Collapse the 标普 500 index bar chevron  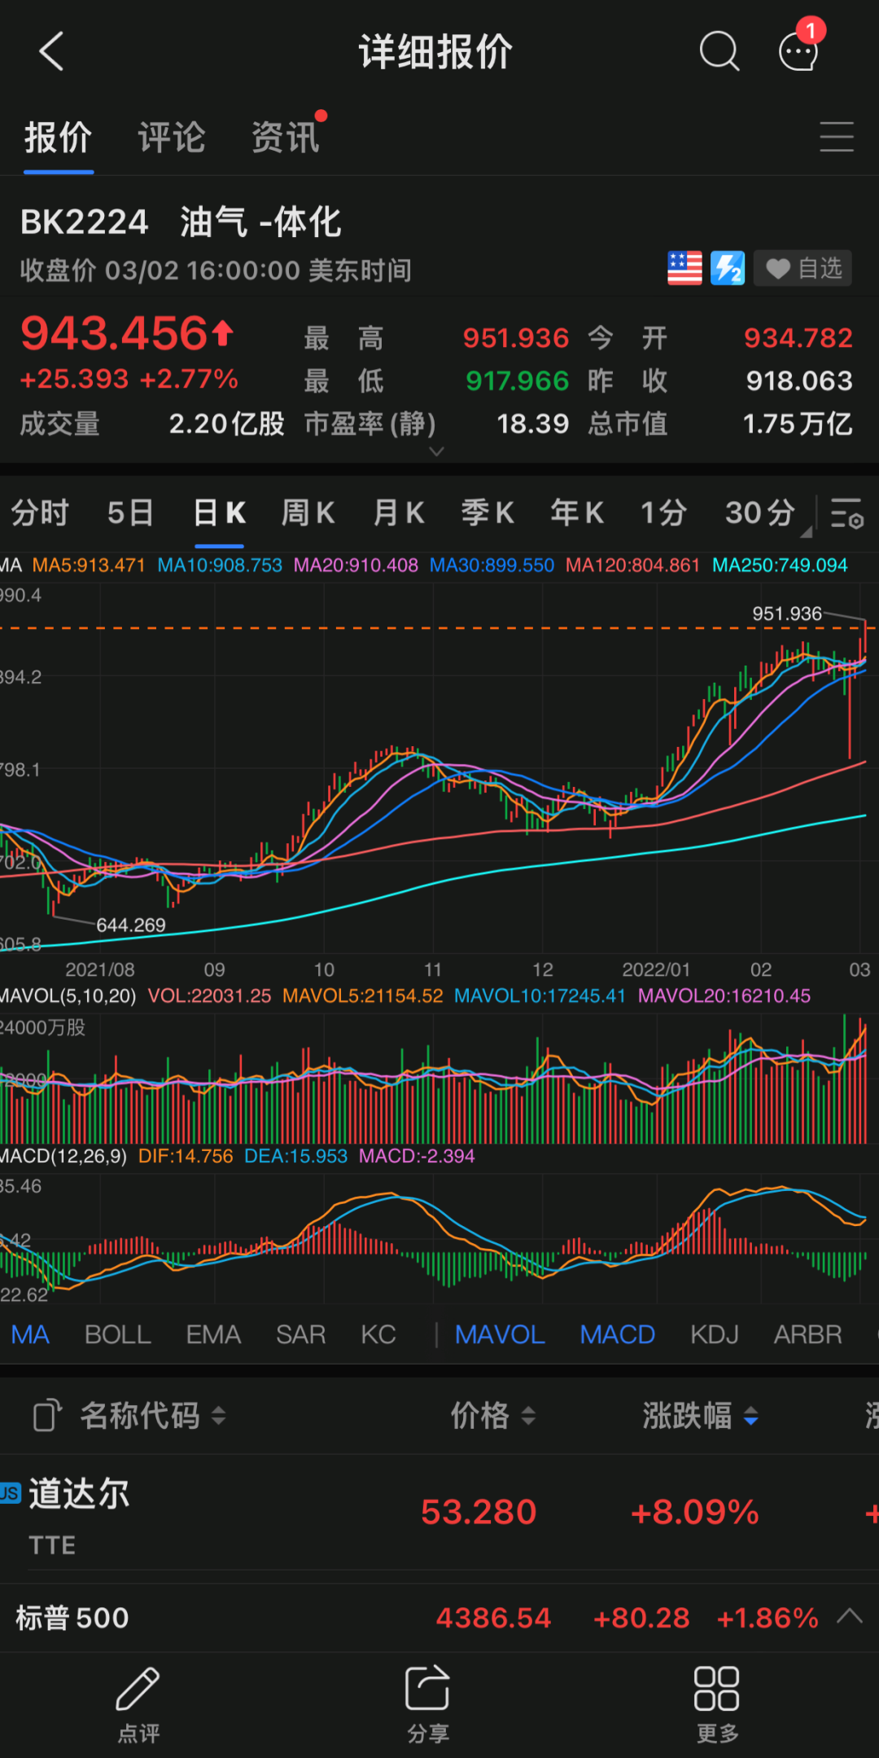click(x=850, y=1616)
